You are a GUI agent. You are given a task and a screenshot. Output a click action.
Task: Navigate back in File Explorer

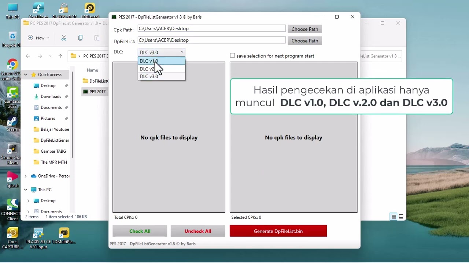tap(28, 56)
